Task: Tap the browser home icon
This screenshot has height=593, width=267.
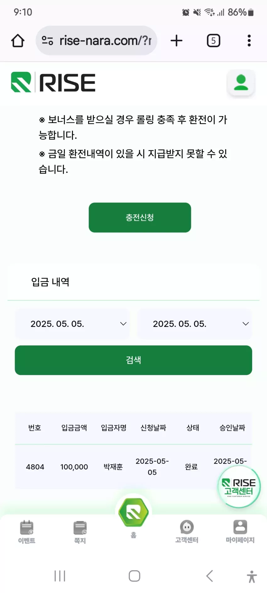Action: (x=18, y=41)
